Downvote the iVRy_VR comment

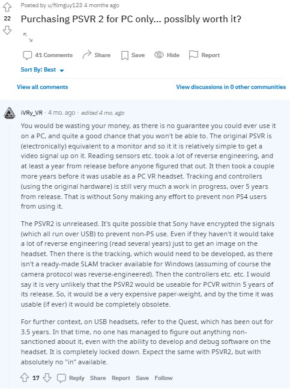pos(47,378)
